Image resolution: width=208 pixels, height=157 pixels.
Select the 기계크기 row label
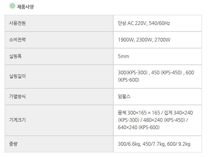pos(18,120)
